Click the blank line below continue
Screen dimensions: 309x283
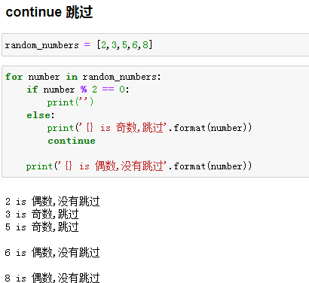[155, 154]
